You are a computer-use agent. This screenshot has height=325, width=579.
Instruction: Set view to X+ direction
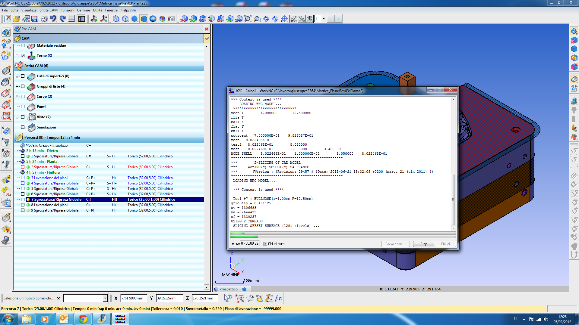click(184, 19)
